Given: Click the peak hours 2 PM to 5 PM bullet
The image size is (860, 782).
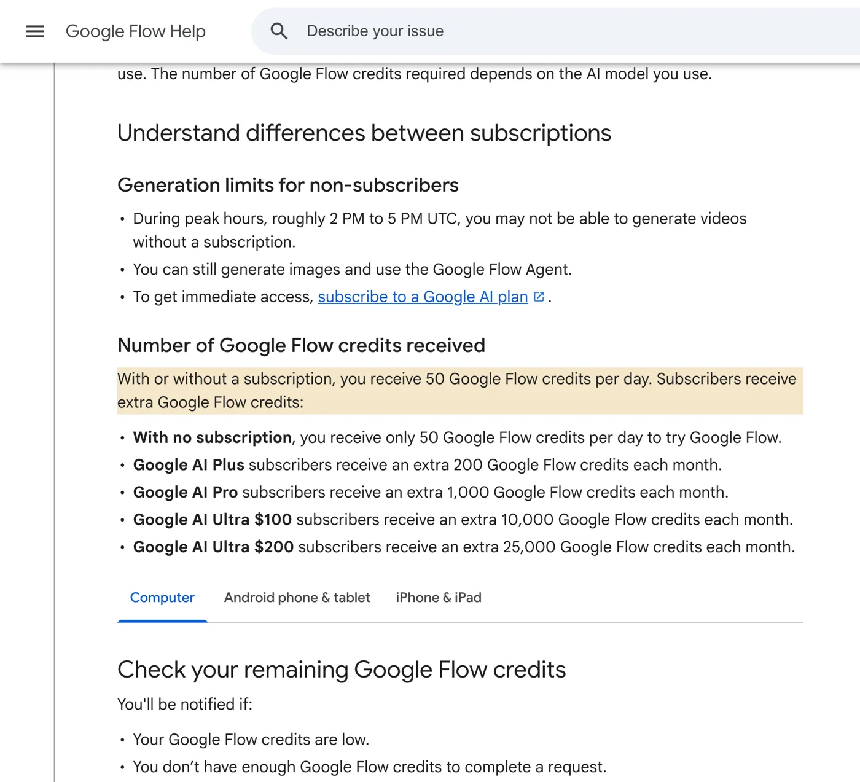Looking at the screenshot, I should pos(440,230).
